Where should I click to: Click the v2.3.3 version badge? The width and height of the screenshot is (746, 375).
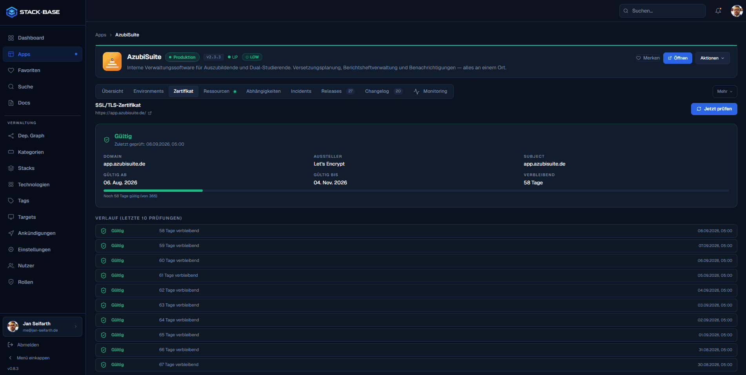214,57
